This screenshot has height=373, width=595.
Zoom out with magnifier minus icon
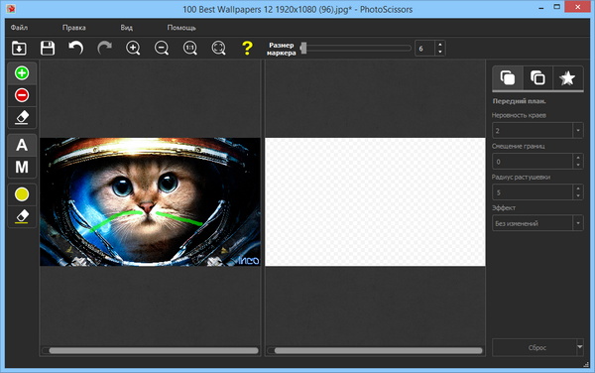click(162, 49)
